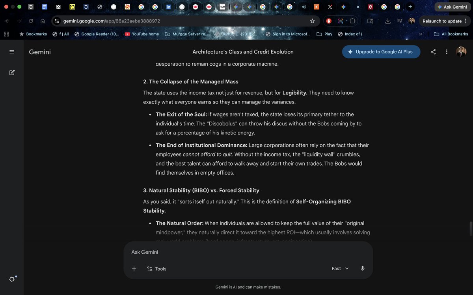Viewport: 473px width, 295px height.
Task: Open the Gemini main menu hamburger
Action: (12, 52)
